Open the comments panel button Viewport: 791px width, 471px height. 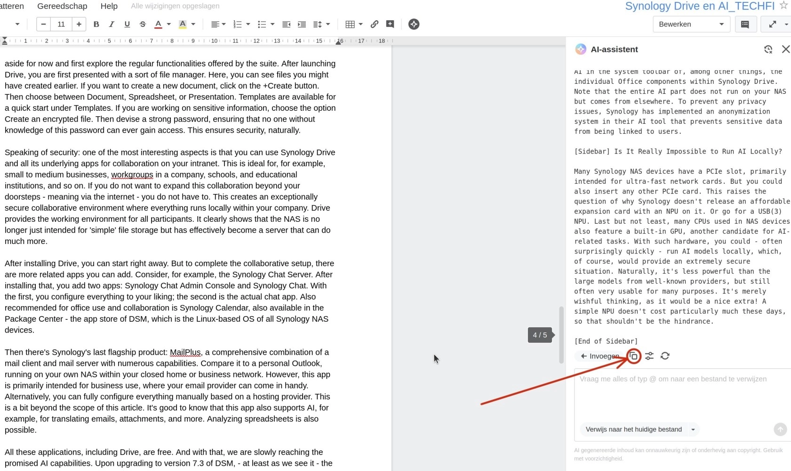click(745, 24)
